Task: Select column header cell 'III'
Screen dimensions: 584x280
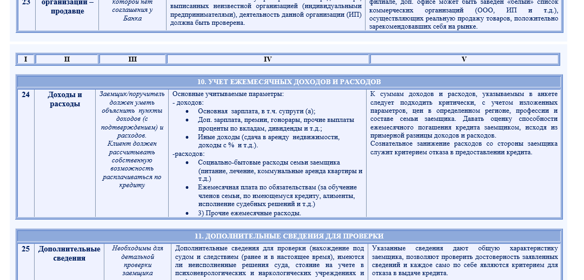Action: click(x=132, y=59)
